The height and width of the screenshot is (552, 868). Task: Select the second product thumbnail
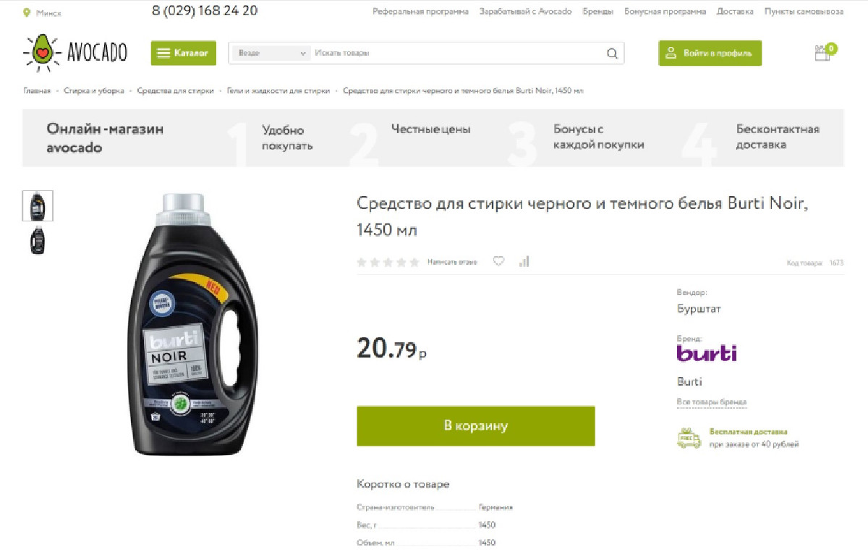click(x=38, y=240)
